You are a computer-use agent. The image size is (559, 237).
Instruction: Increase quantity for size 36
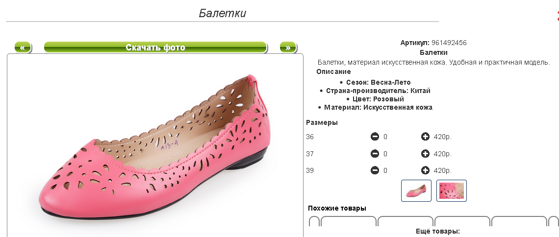coord(425,137)
